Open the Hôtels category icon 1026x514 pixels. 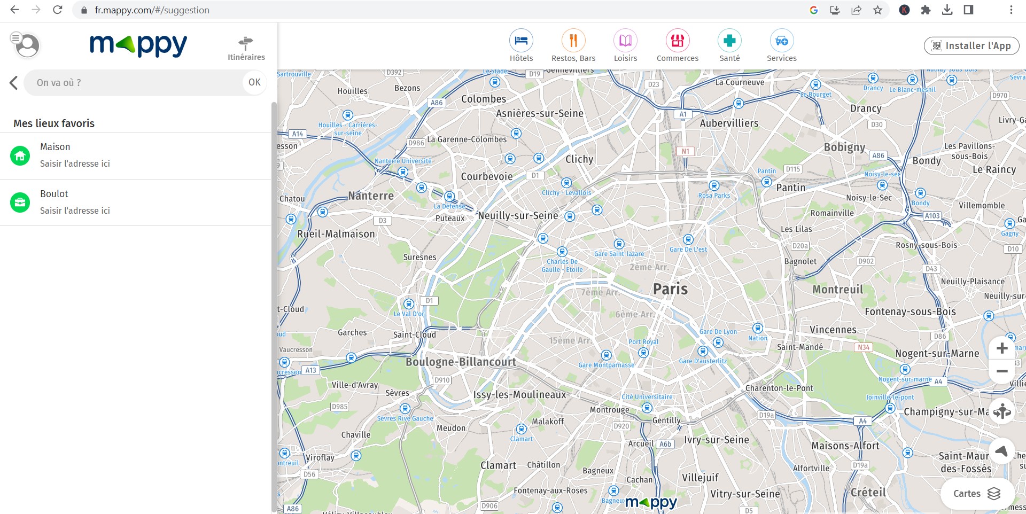click(521, 41)
